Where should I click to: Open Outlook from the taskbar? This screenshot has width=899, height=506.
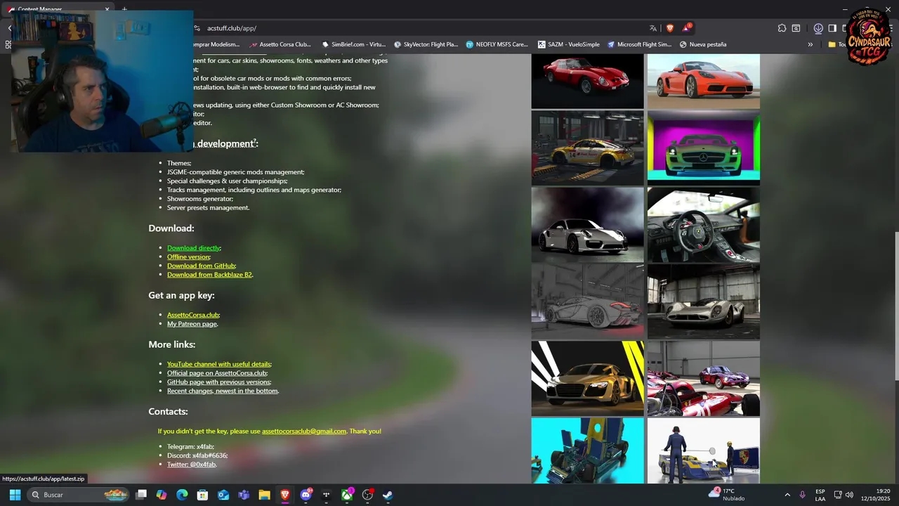tap(223, 495)
